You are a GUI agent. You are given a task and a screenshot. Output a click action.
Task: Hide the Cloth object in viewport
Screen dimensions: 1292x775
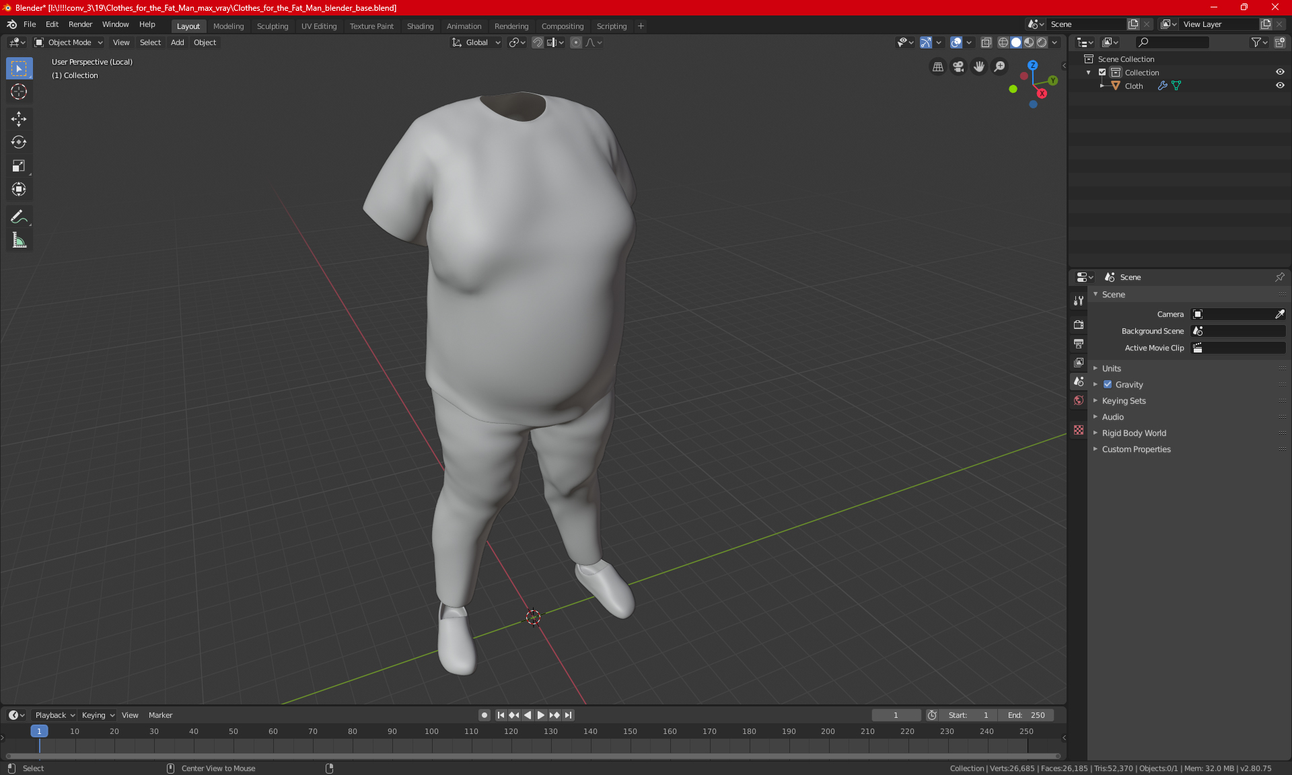point(1280,85)
